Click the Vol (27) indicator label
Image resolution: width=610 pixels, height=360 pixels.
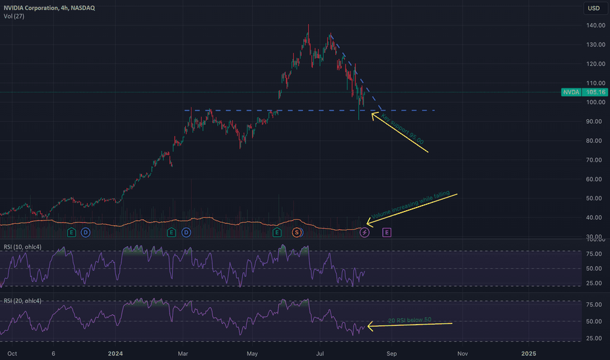pyautogui.click(x=14, y=16)
